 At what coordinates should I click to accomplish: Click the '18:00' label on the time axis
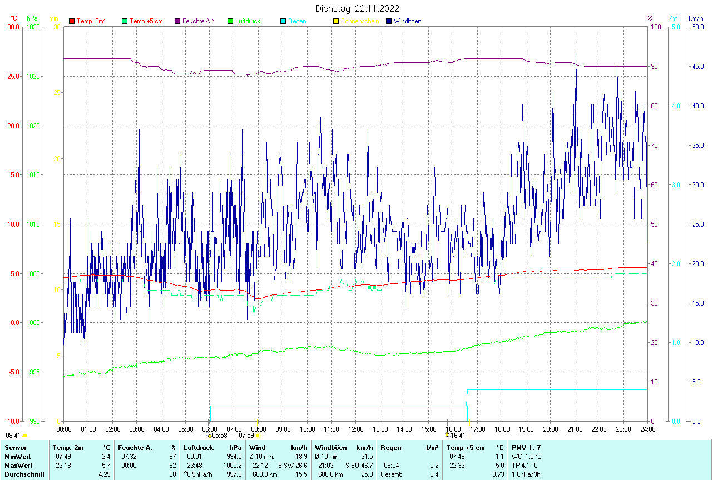(x=502, y=429)
